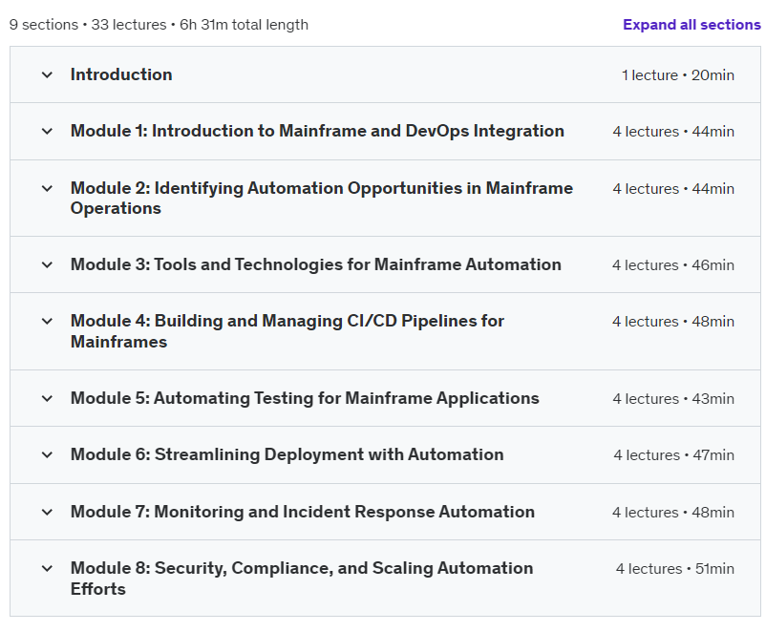Expand Module 3 chevron arrow
The width and height of the screenshot is (766, 632).
(x=47, y=264)
